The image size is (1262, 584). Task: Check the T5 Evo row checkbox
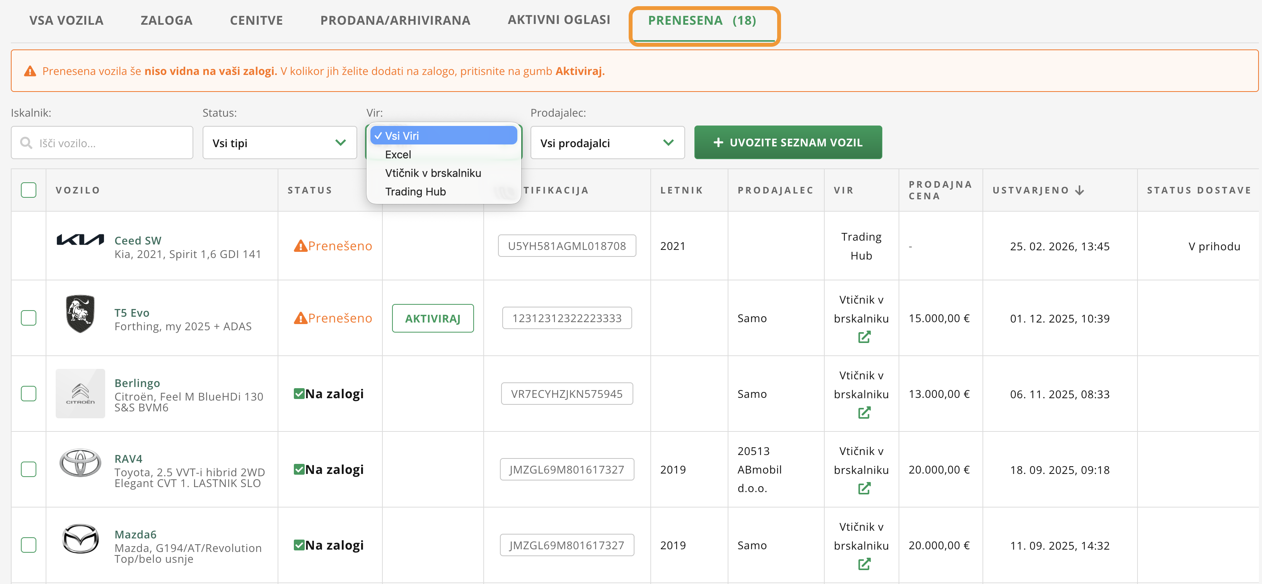click(28, 318)
